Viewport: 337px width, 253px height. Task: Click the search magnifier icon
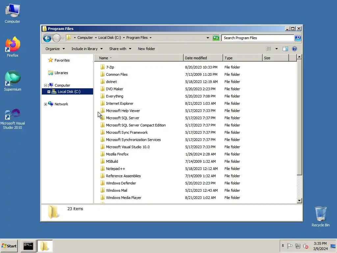click(x=298, y=38)
